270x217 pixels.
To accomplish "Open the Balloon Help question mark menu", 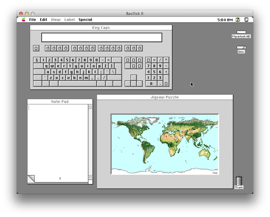I will [x=238, y=19].
